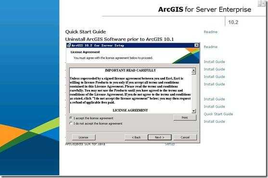This screenshot has width=268, height=178.
Task: Click the License button
Action: coord(84,137)
